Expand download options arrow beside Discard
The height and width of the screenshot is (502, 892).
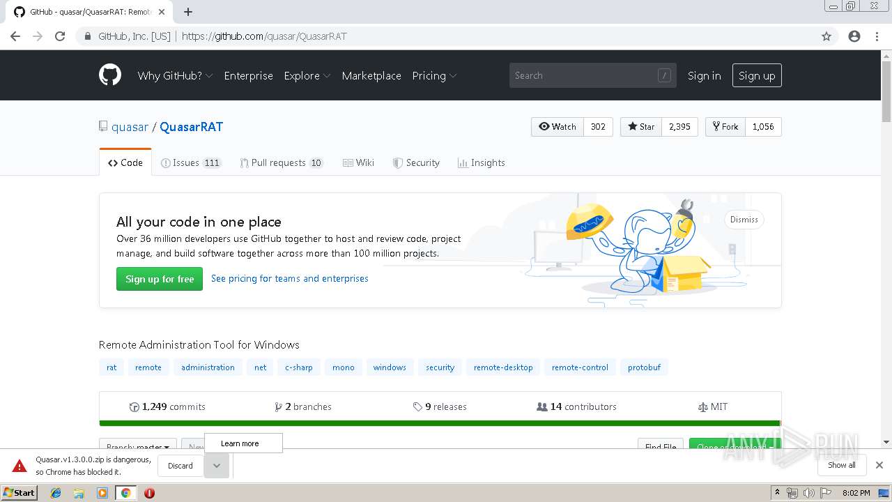(x=217, y=466)
